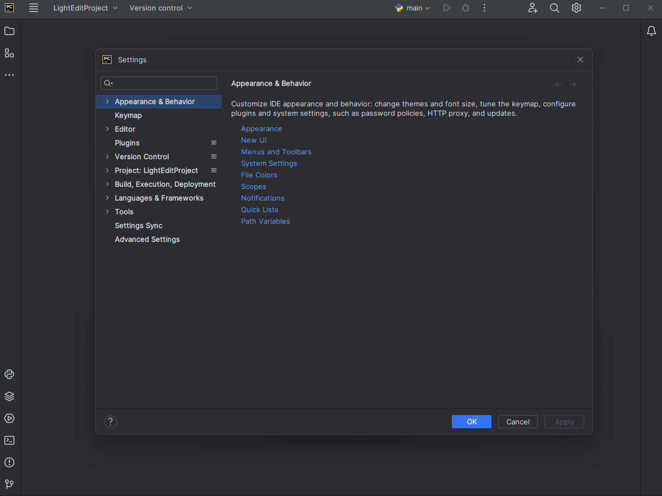Select Plugins in the settings tree
This screenshot has height=496, width=662.
(127, 143)
